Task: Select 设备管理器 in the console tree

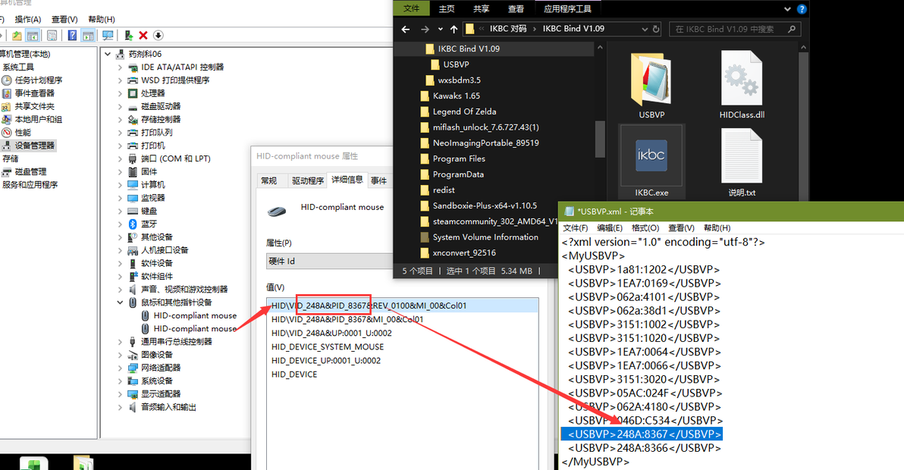Action: click(x=28, y=146)
